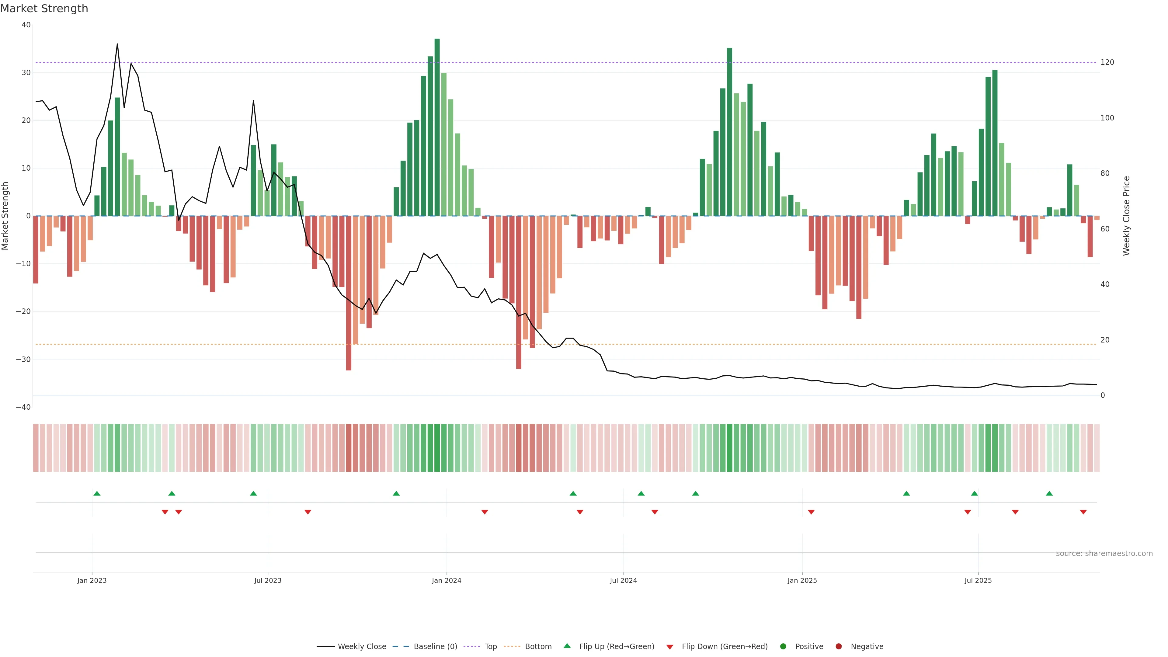1168x657 pixels.
Task: Click flip-up triangle marker just before Jul 2023
Action: 253,493
